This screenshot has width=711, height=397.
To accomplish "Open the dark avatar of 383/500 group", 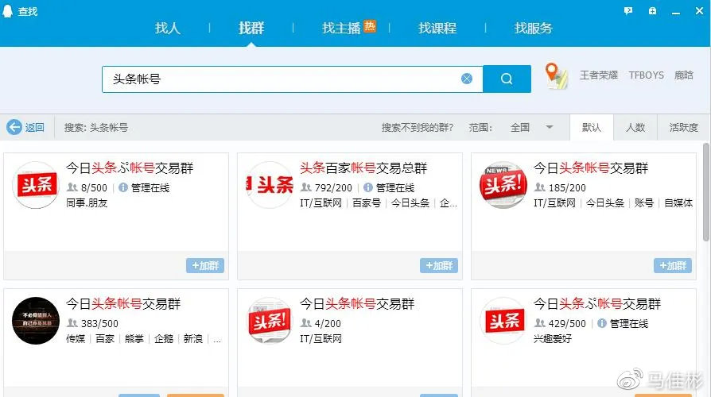I will tap(36, 321).
